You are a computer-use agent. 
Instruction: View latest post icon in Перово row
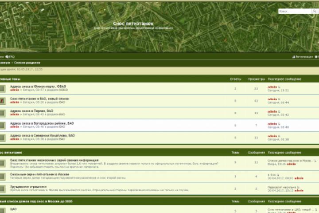[x=279, y=111]
